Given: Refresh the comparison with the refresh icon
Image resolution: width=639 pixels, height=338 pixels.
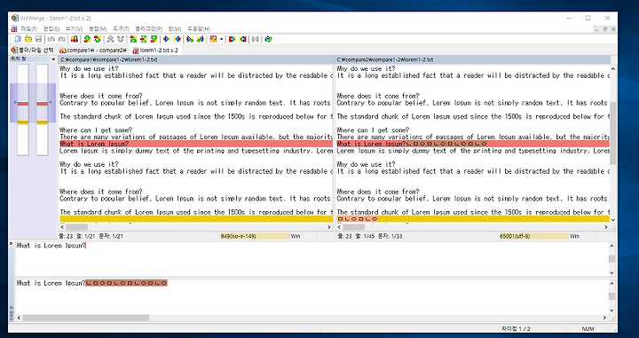Looking at the screenshot, I should pyautogui.click(x=268, y=39).
